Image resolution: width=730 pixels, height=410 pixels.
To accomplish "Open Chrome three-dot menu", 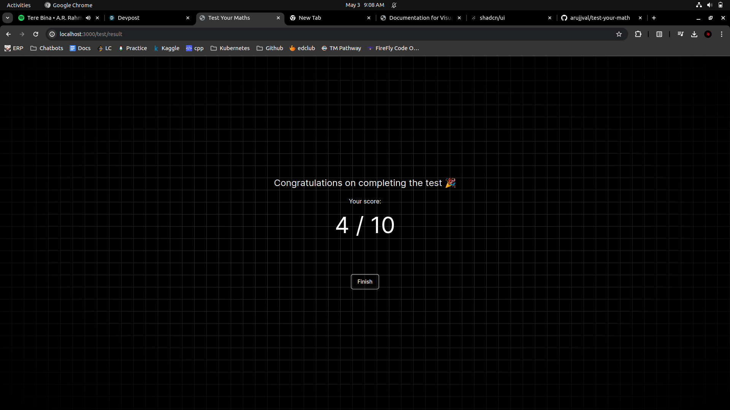I will pos(722,34).
